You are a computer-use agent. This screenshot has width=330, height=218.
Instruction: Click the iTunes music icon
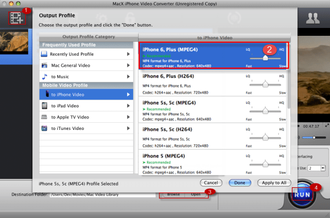44,128
